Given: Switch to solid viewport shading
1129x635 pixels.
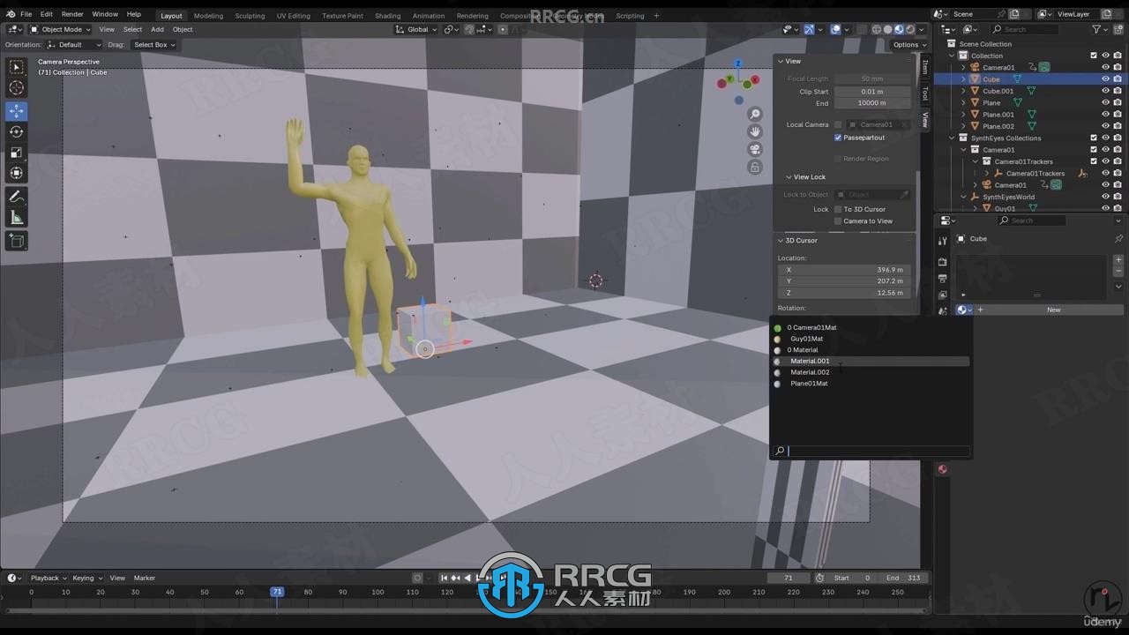Looking at the screenshot, I should pyautogui.click(x=888, y=29).
